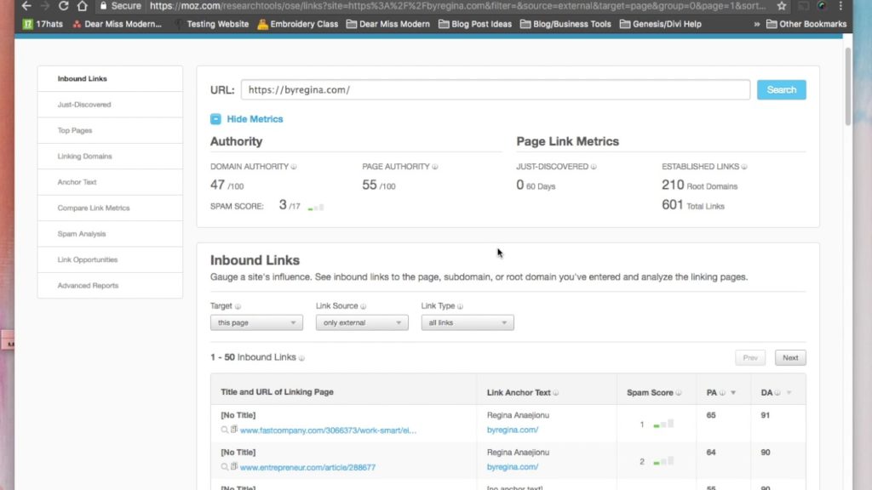Click magnifier icon in the fastcompany row

[224, 430]
